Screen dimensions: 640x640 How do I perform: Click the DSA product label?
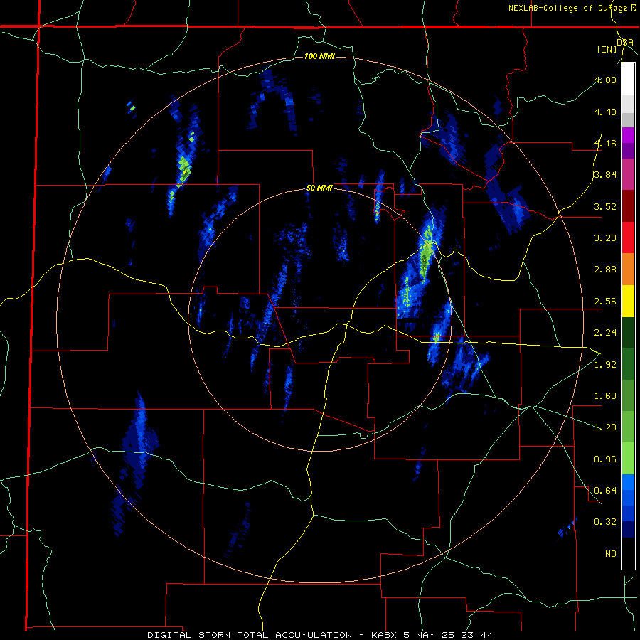625,42
